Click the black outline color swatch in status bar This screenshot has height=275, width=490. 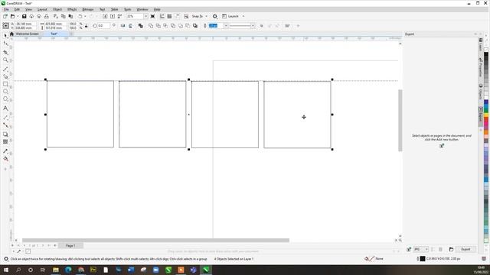[x=423, y=259]
